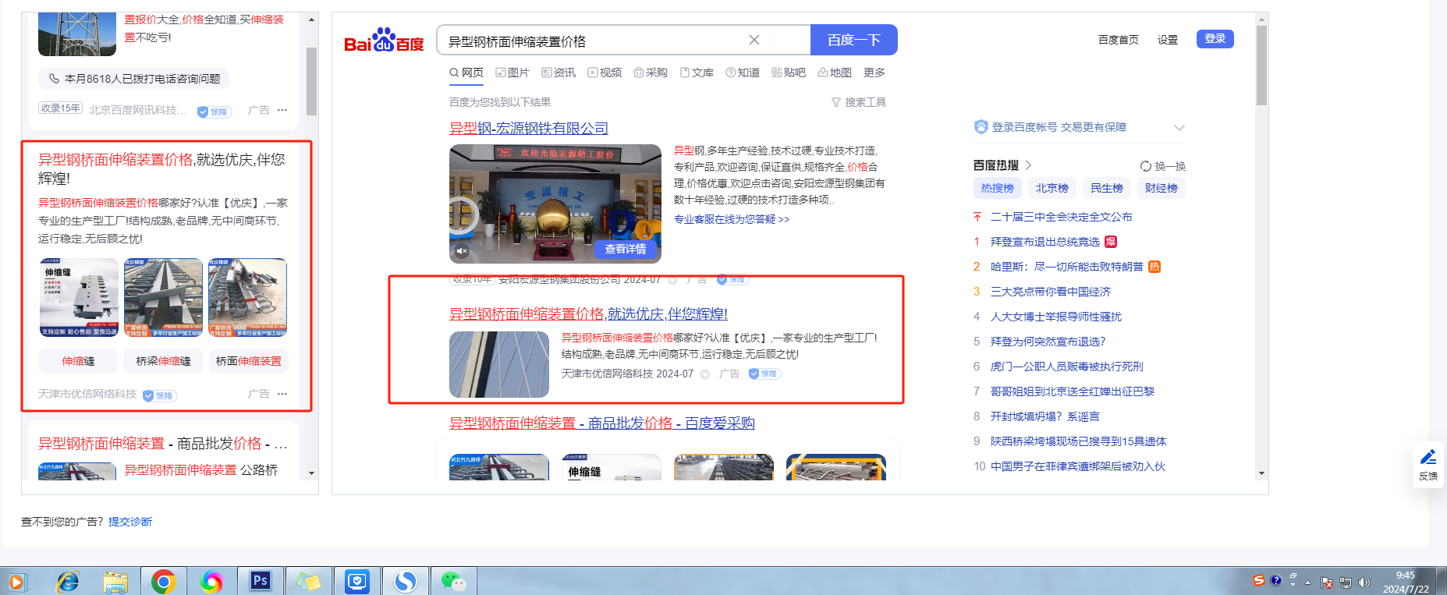The height and width of the screenshot is (595, 1447).
Task: Click the 登录 login button
Action: point(1215,39)
